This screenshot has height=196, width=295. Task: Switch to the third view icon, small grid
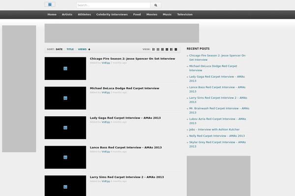pos(162,49)
